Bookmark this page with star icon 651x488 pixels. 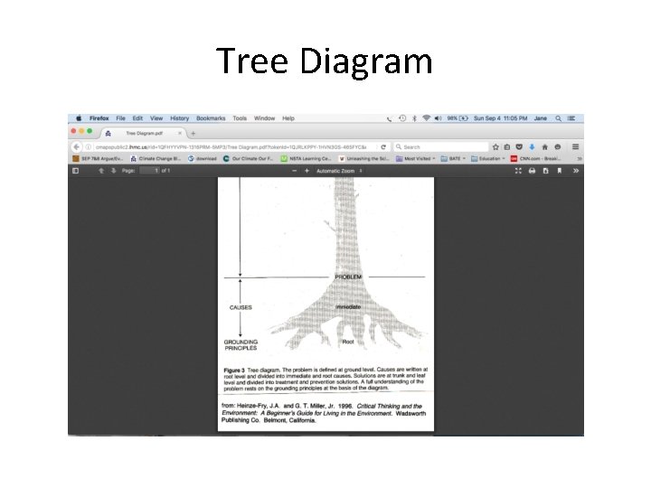click(495, 147)
